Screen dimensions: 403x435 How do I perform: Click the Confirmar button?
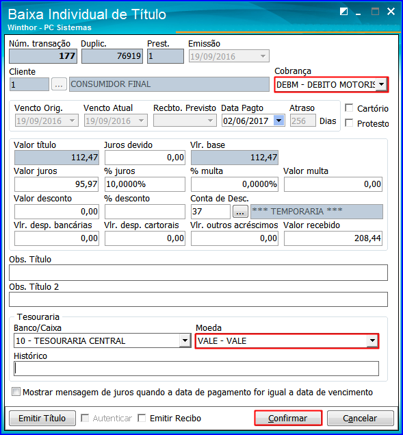click(288, 418)
